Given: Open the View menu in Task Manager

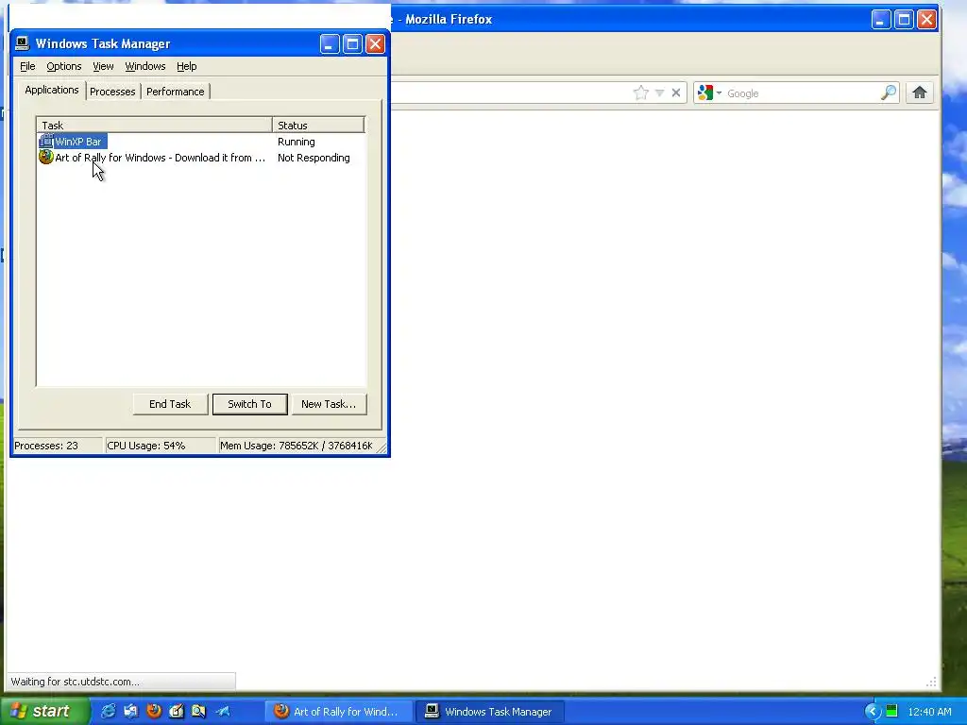Looking at the screenshot, I should coord(103,66).
